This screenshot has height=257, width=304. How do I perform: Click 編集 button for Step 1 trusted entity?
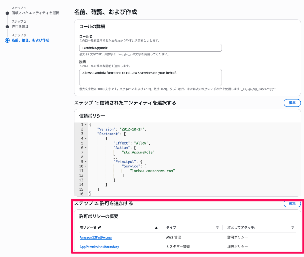292,103
